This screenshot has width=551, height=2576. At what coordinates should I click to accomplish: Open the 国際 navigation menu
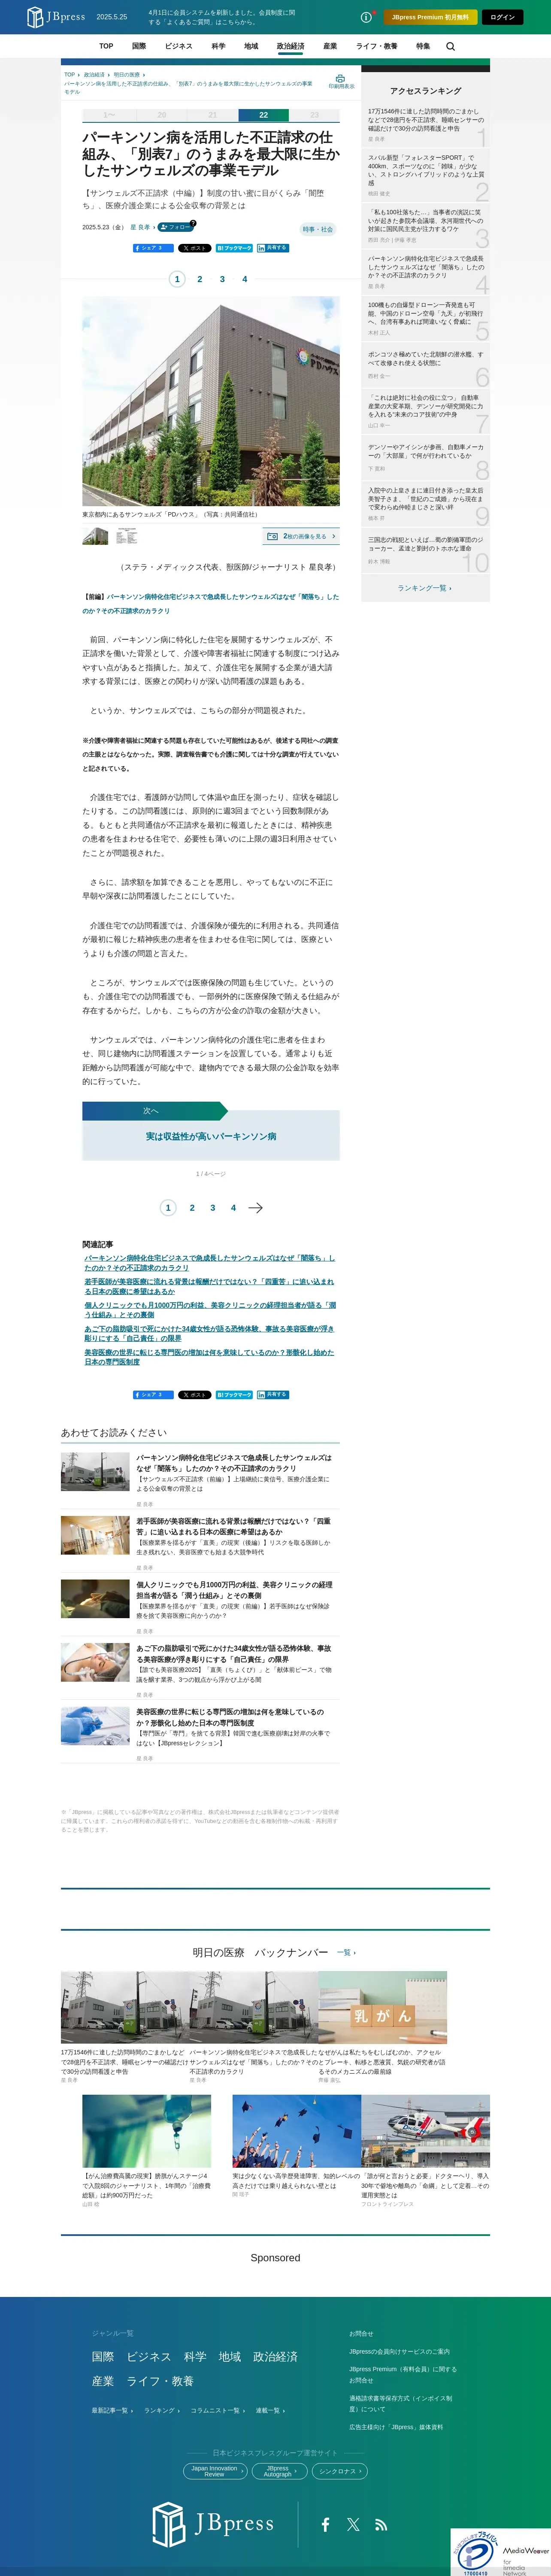(x=139, y=46)
